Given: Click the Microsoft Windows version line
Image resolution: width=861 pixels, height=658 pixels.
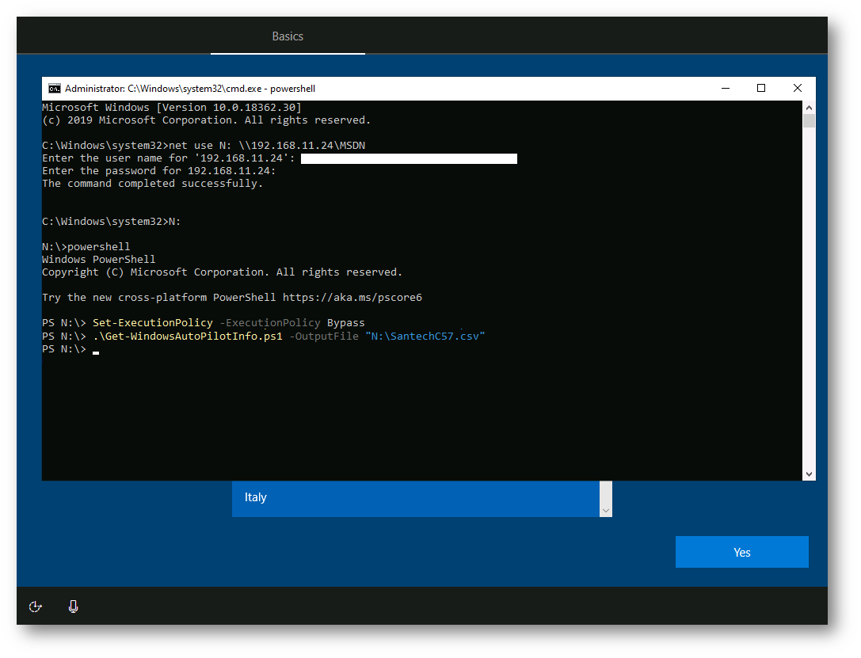Looking at the screenshot, I should 172,108.
